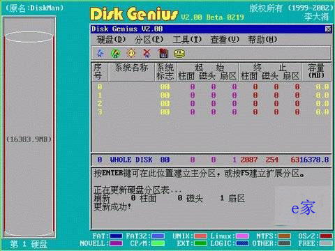The width and height of the screenshot is (335, 251).
Task: Click the yellow stacked-disks toolbar icon
Action: 179,54
